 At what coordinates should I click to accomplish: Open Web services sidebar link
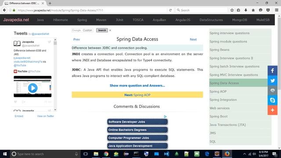pos(220,108)
